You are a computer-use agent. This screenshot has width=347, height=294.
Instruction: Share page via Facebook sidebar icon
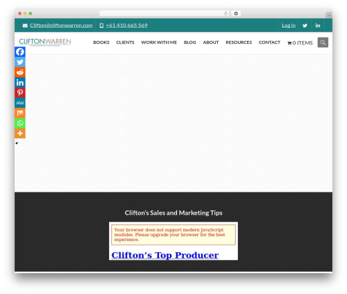pos(20,52)
